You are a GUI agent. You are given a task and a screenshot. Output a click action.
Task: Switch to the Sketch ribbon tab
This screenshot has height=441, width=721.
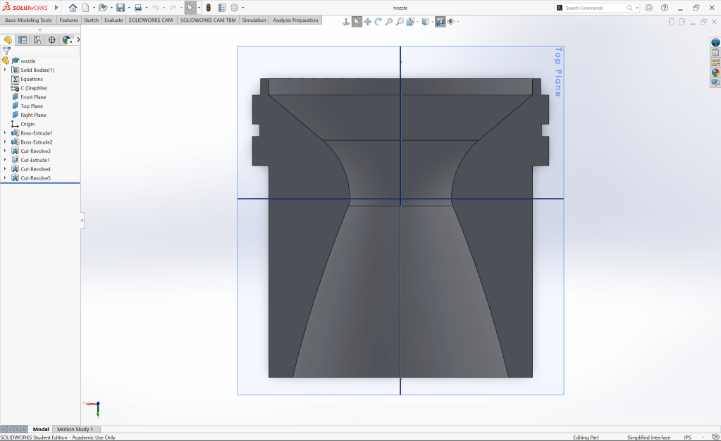click(91, 20)
